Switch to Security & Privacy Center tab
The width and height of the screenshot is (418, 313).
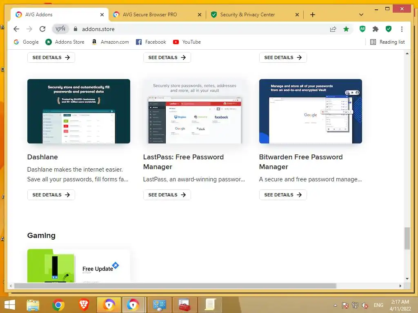point(255,15)
